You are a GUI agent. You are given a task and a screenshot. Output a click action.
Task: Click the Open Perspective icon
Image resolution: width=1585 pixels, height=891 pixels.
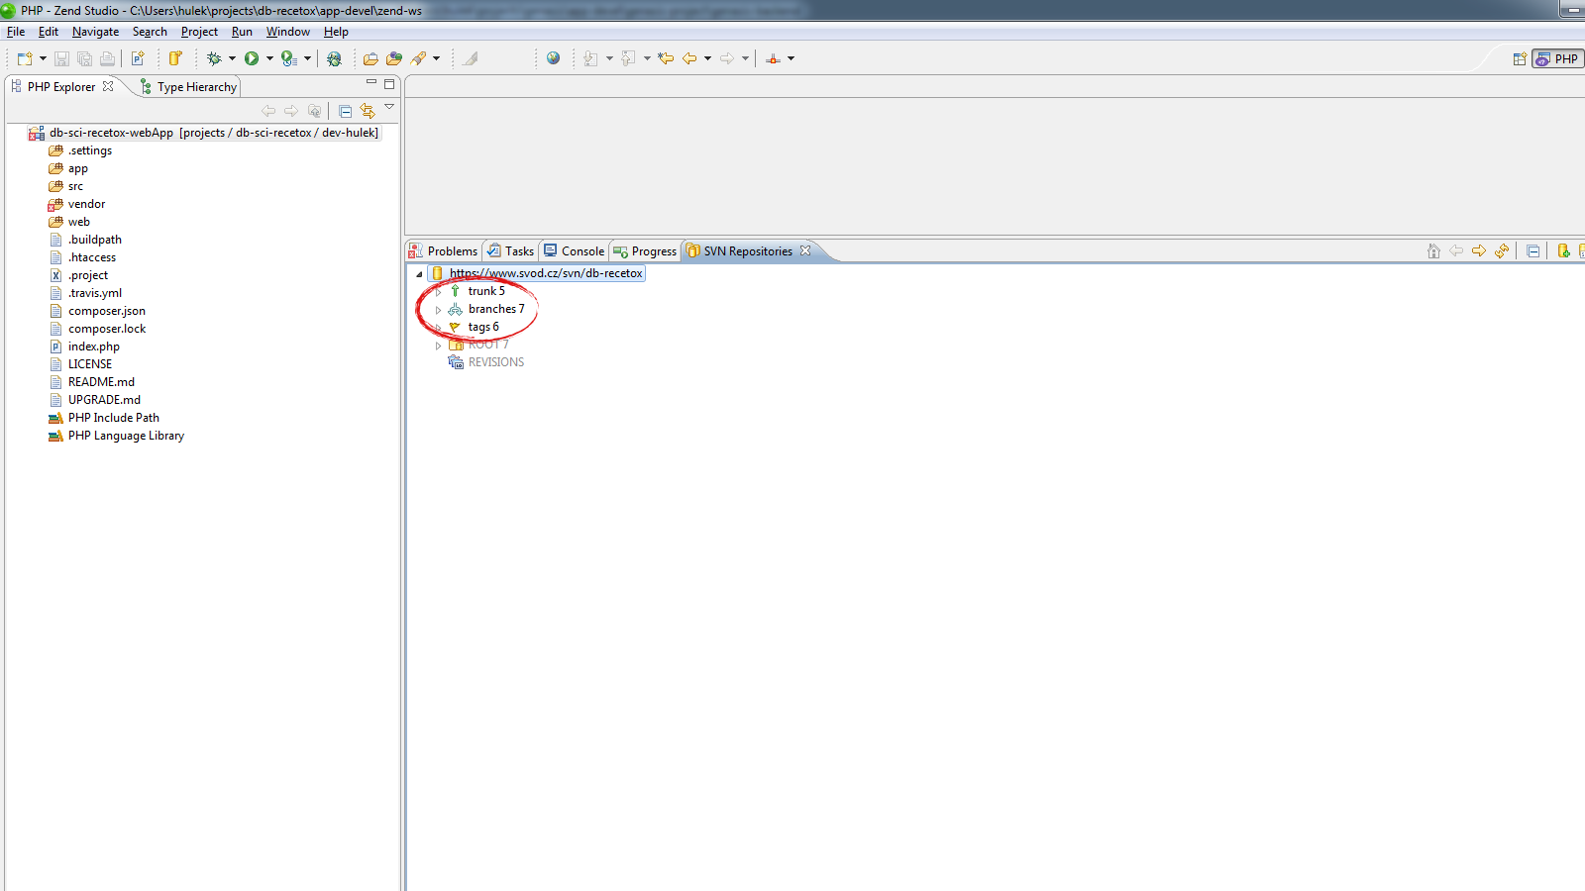click(x=1520, y=58)
